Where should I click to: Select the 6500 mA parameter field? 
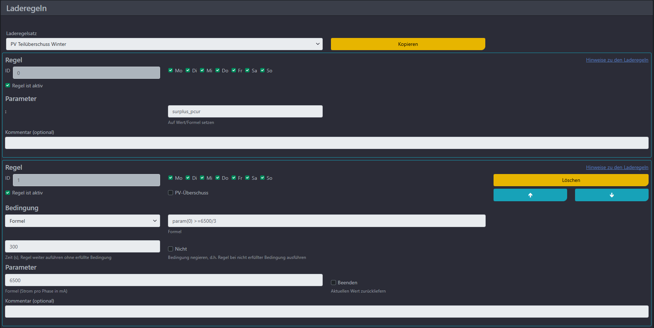[164, 280]
